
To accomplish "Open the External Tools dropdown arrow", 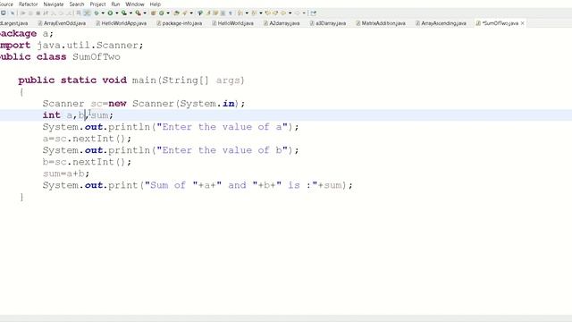I will (x=145, y=13).
